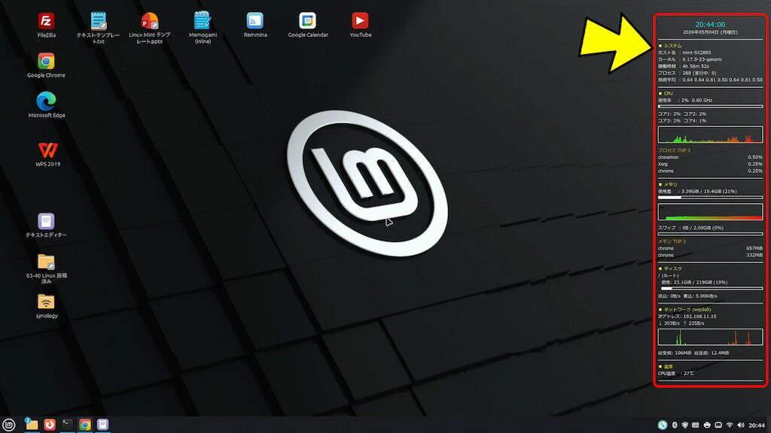Open the FileZilla desktop icon

click(x=46, y=25)
